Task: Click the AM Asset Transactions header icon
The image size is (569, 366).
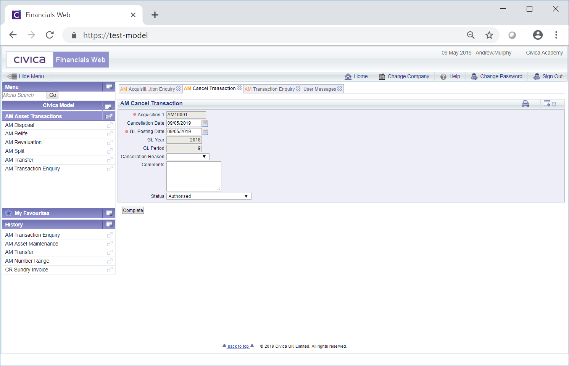Action: pyautogui.click(x=109, y=116)
